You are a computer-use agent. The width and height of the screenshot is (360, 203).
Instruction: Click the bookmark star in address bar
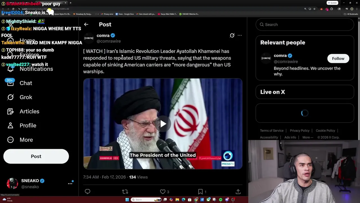coord(314,9)
